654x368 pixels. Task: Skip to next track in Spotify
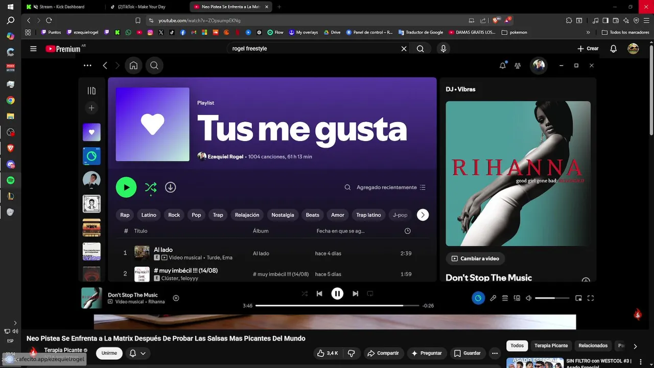(x=355, y=293)
